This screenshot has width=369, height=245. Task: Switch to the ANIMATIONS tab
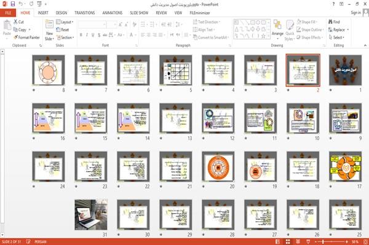click(113, 13)
